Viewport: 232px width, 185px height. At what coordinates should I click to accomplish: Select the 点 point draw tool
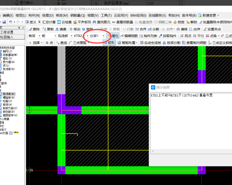point(49,43)
